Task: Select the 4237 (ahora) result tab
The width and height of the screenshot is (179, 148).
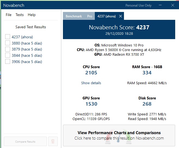Action: pos(107,16)
